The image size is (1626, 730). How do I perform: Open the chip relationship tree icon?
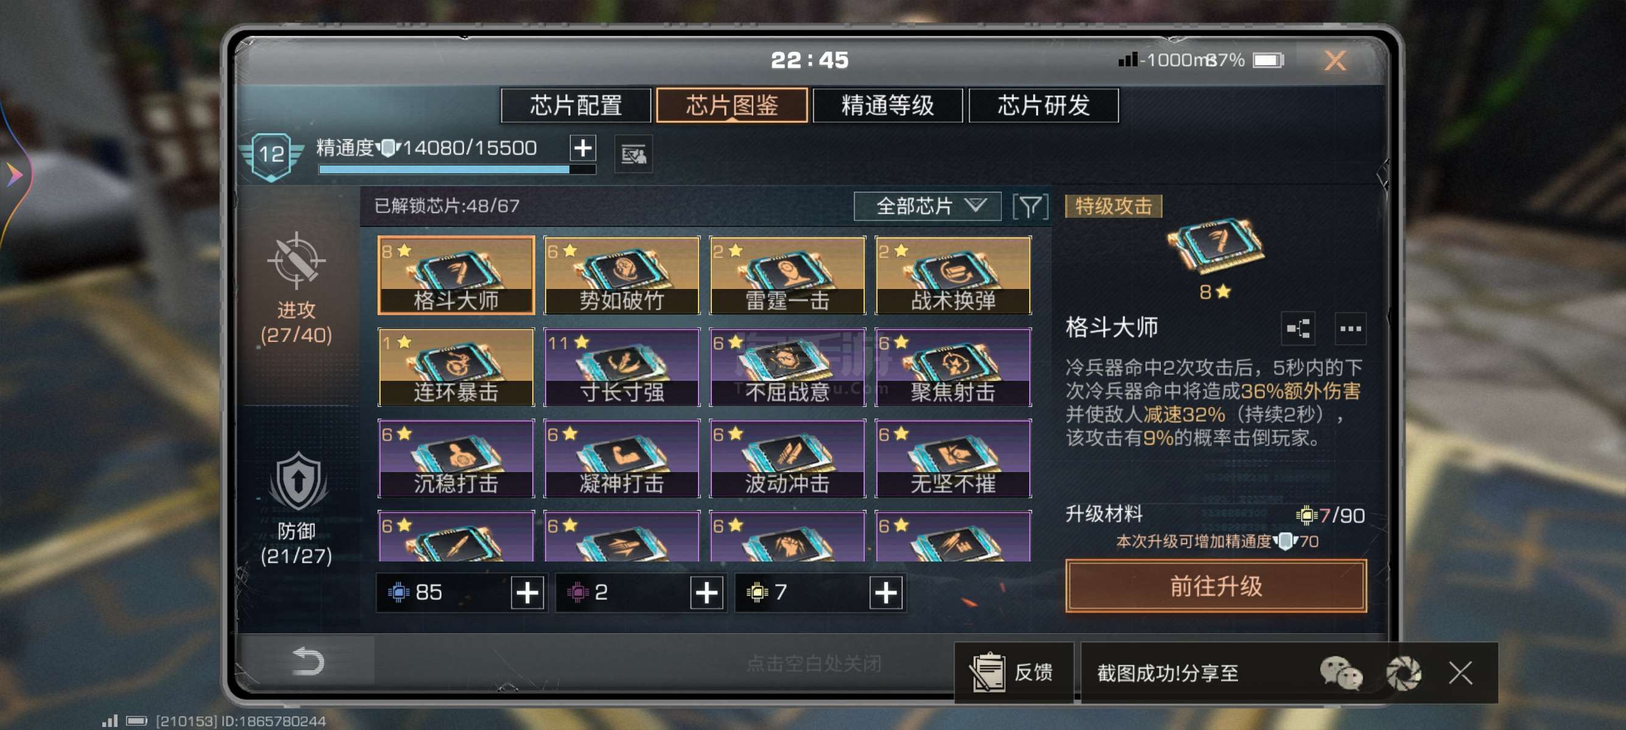tap(1298, 328)
